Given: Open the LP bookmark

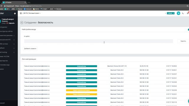Looking at the screenshot, I should pos(6,9).
